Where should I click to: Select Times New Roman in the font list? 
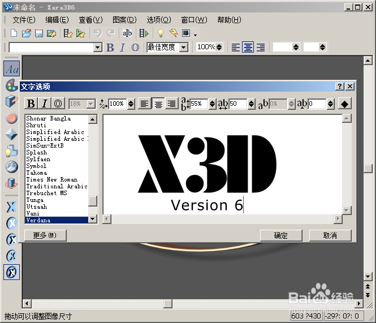click(57, 179)
